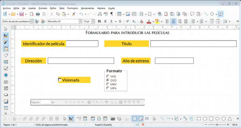
Task: Open the Formulario menu
Action: (x=73, y=8)
